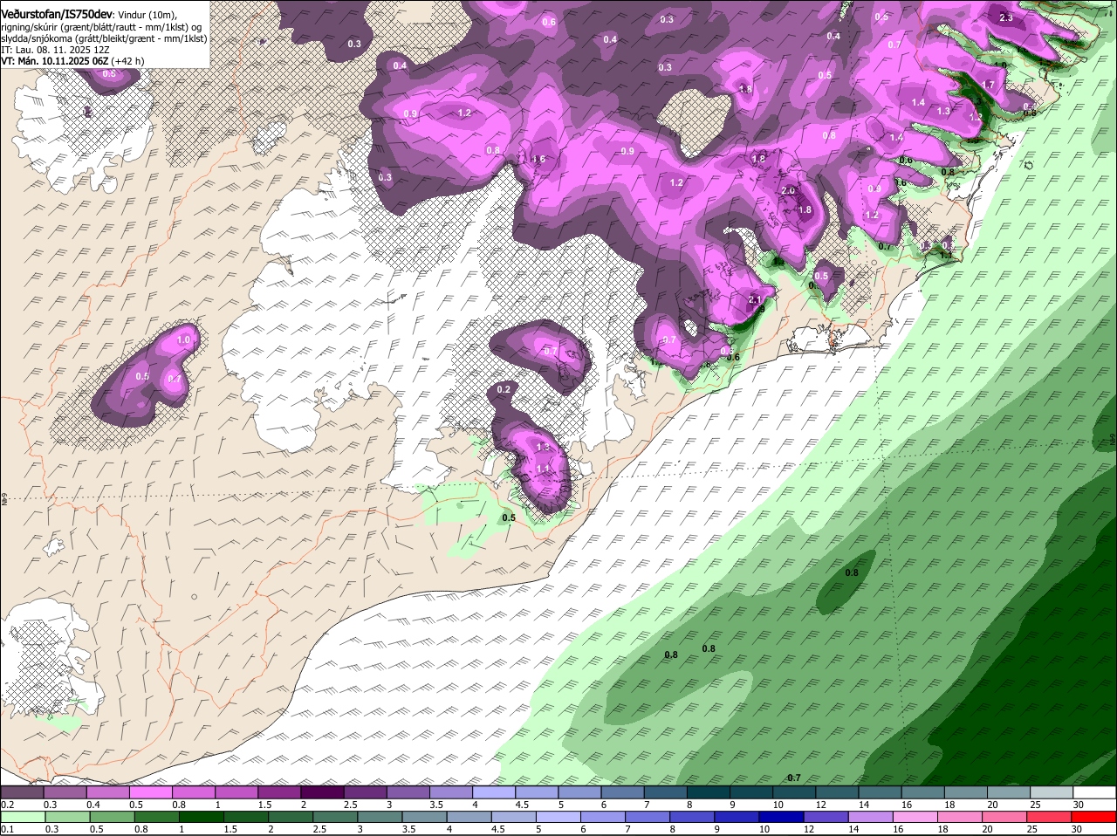Click the palest green bottom-row swatch labeled 0.1
The height and width of the screenshot is (836, 1117).
23,817
